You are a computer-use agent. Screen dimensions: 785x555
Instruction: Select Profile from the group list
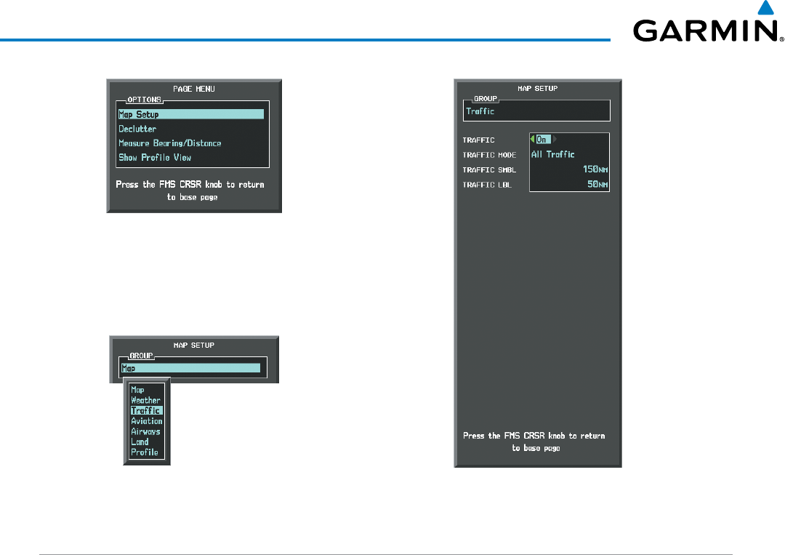(144, 452)
